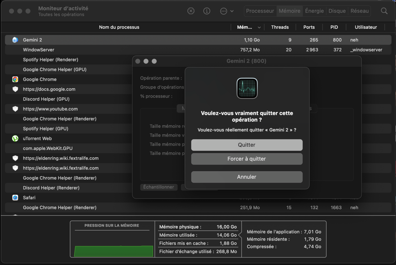
Task: Click the Quitter button in the dialog
Action: point(247,145)
